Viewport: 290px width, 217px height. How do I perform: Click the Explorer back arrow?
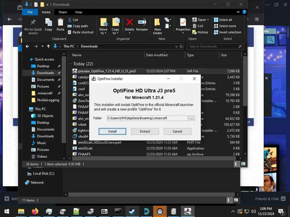pyautogui.click(x=27, y=46)
